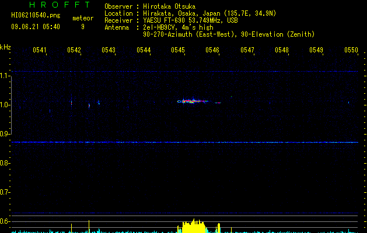Click observer name Hirotaka Otsuka

pos(169,6)
